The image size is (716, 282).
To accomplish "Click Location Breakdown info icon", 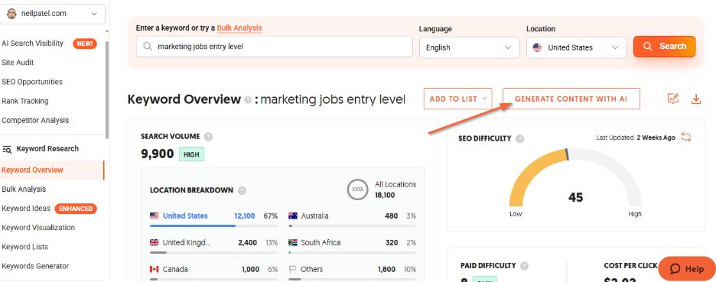I will click(242, 190).
